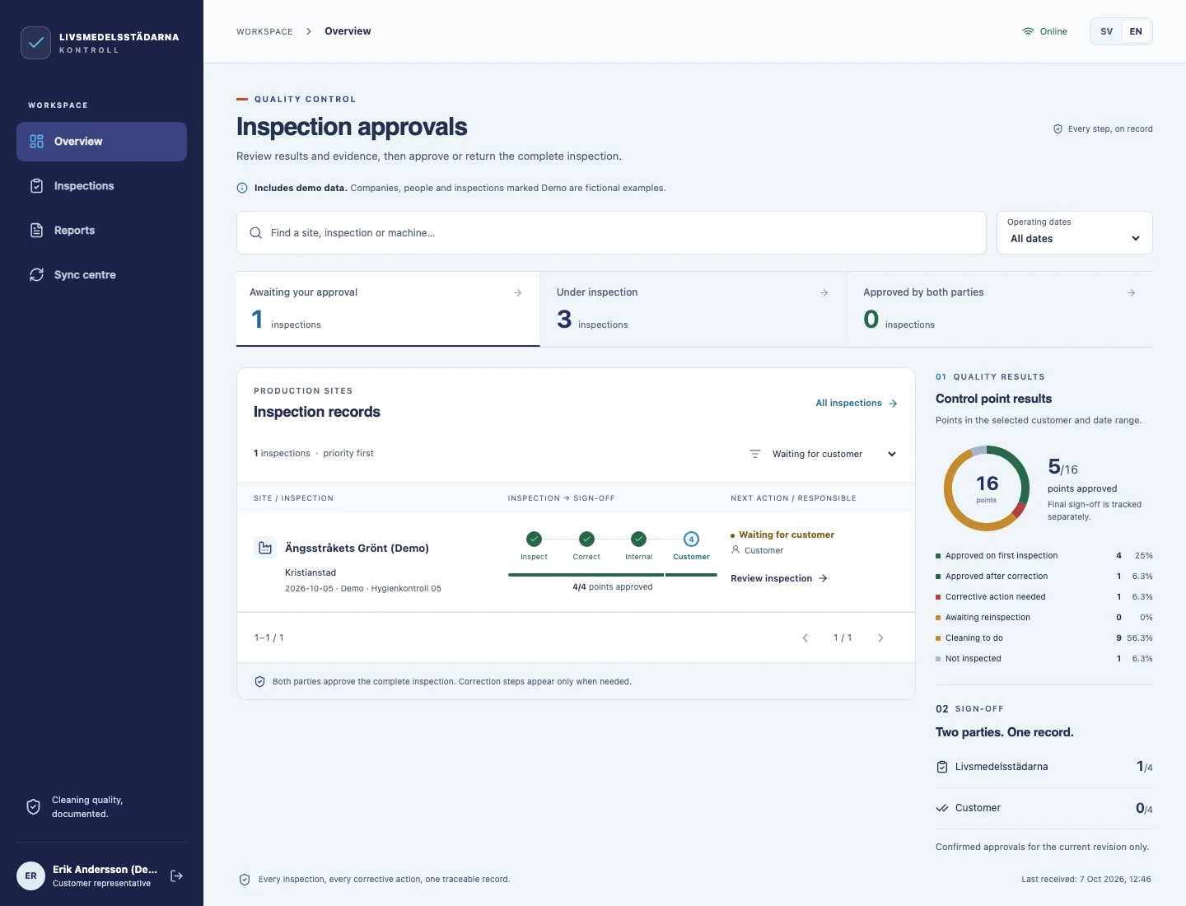Open the Operating dates dropdown
1186x906 pixels.
point(1075,233)
